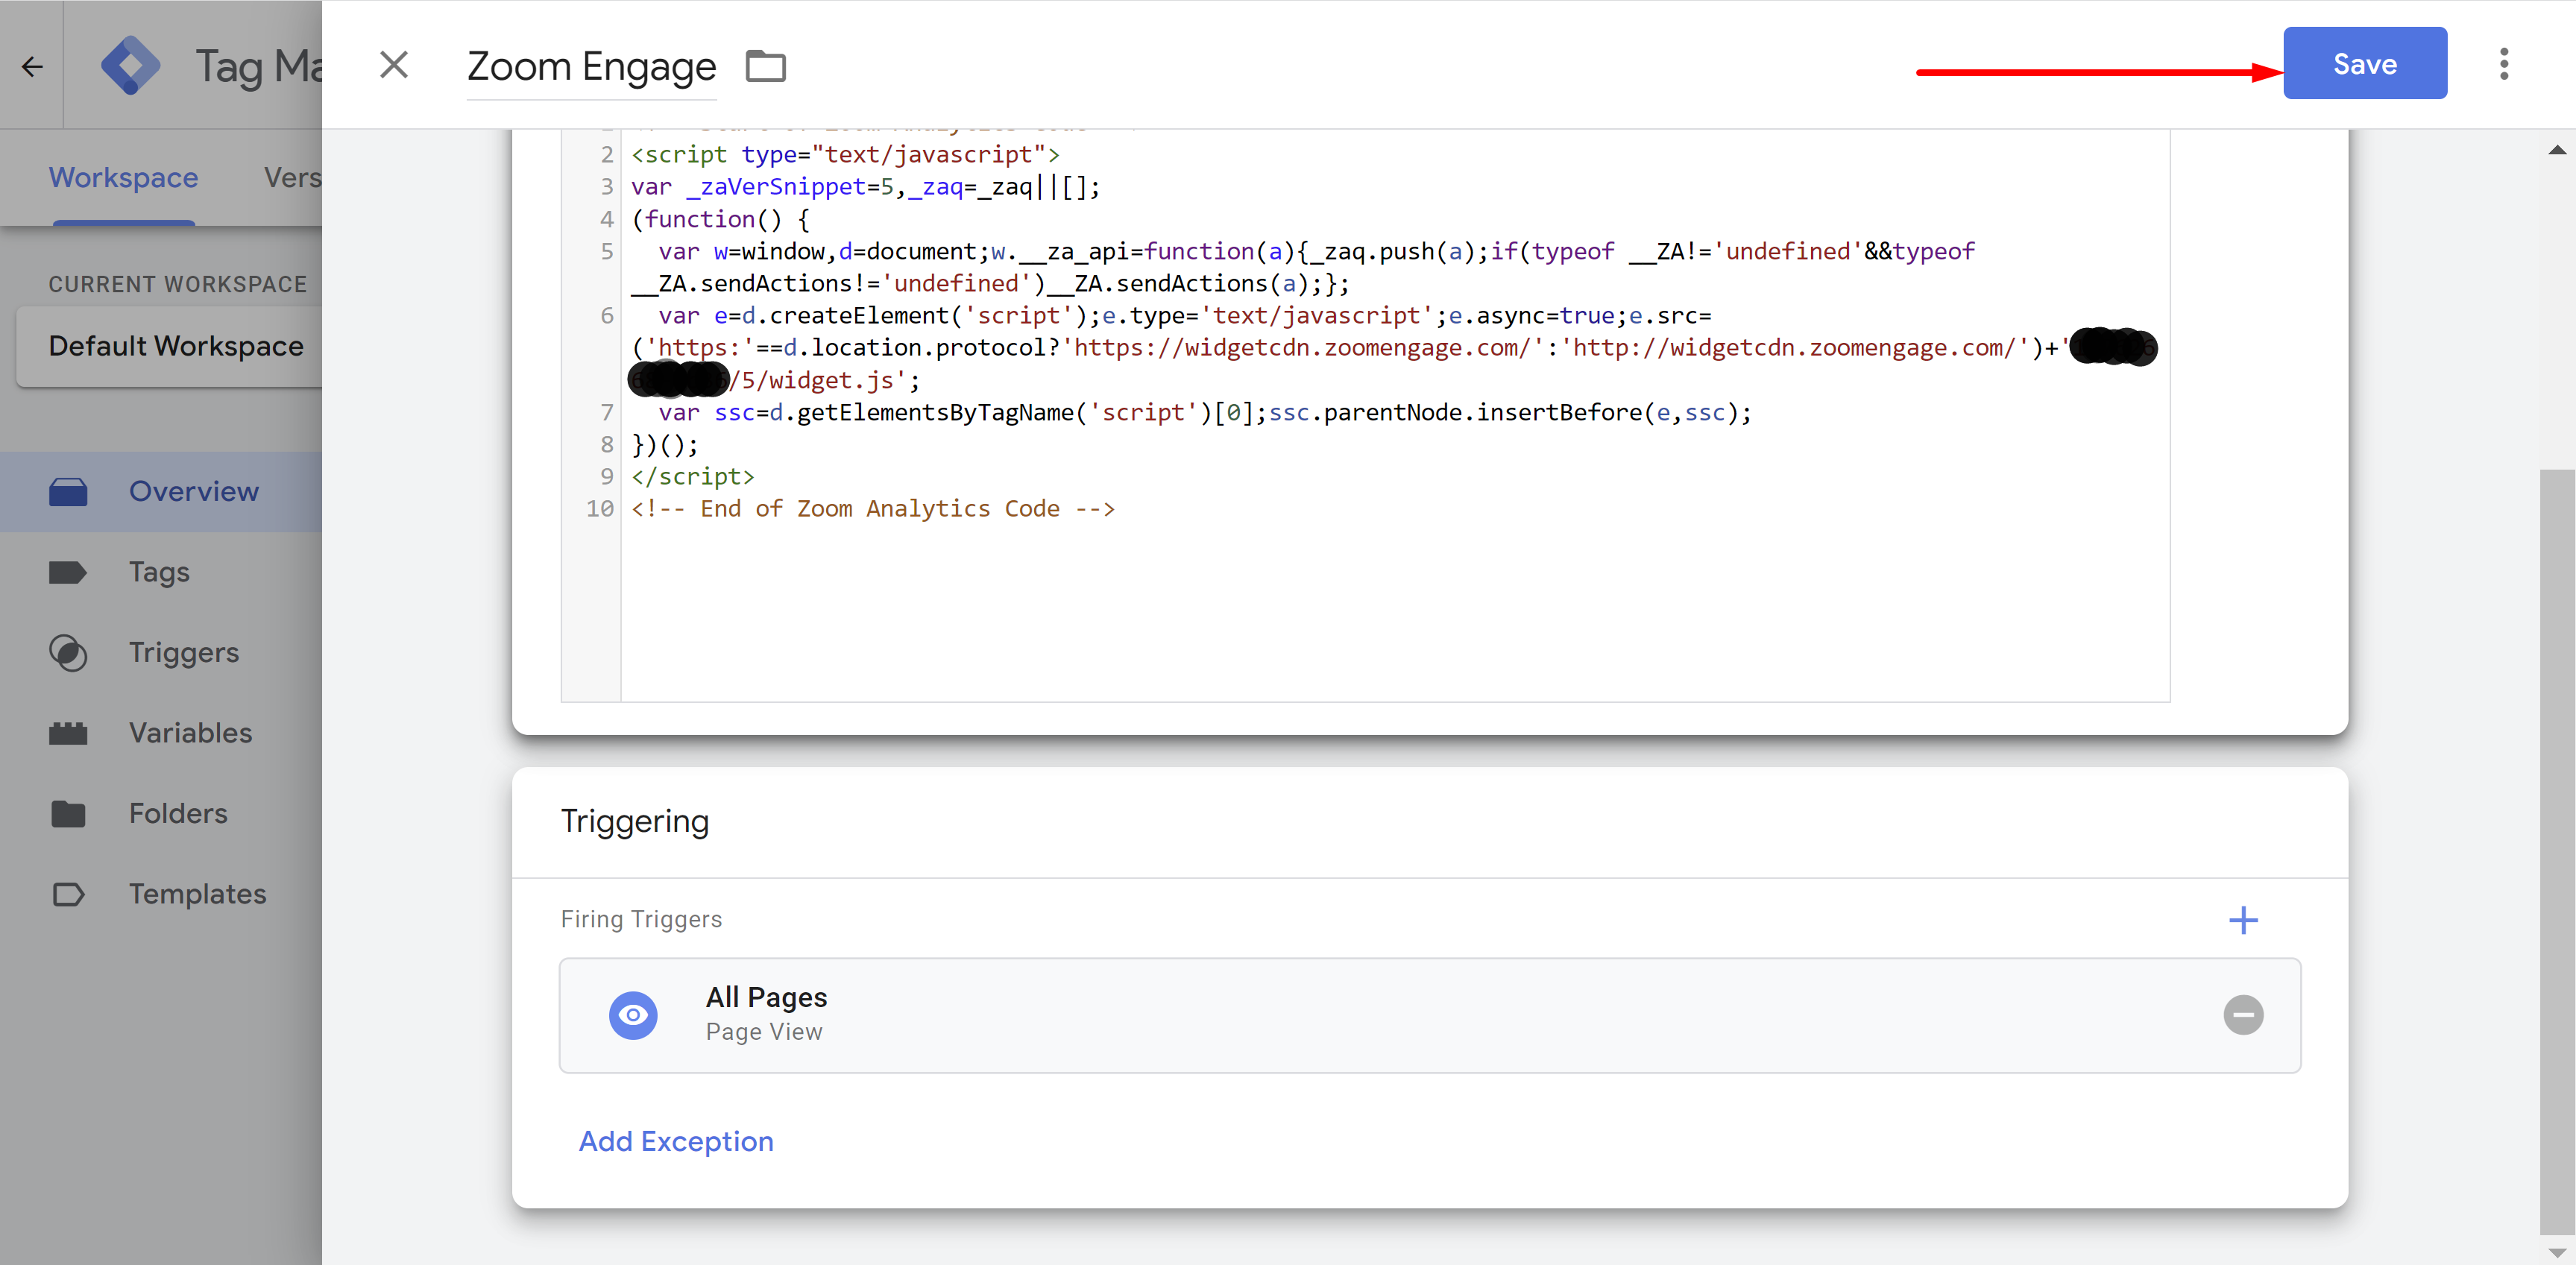Viewport: 2576px width, 1265px height.
Task: Click the Tags label icon
Action: point(68,572)
